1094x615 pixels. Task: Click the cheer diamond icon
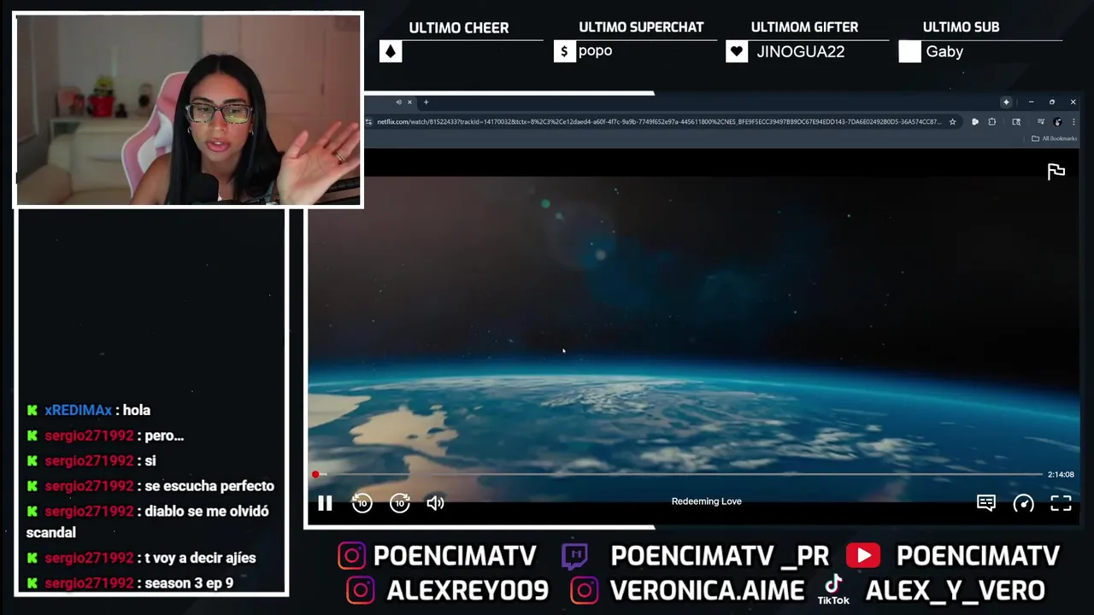tap(390, 52)
